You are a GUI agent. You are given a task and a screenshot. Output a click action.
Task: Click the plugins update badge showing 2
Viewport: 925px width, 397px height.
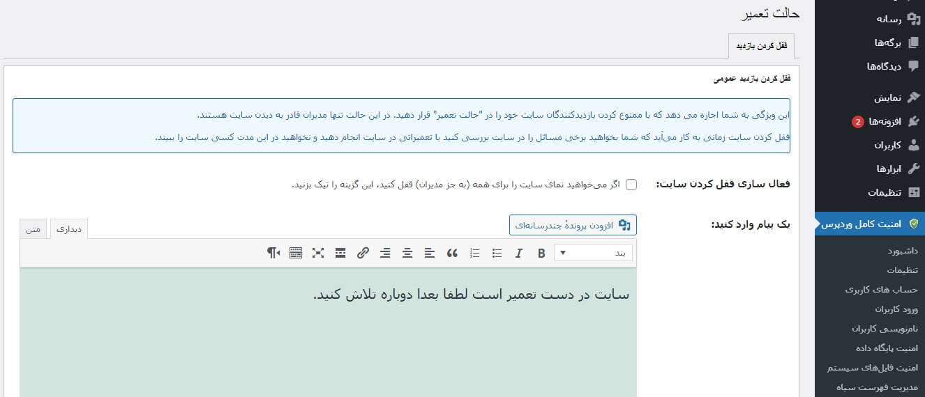[857, 122]
